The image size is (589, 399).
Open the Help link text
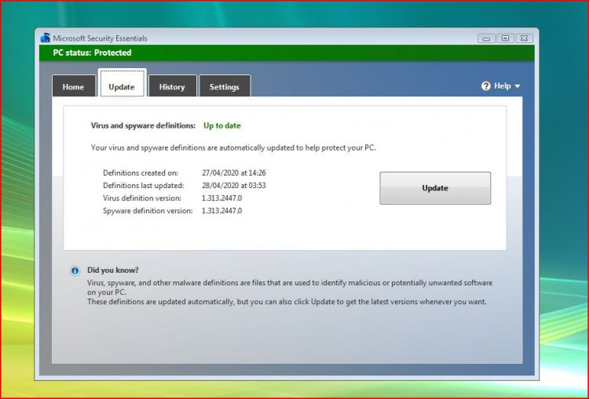pos(503,86)
